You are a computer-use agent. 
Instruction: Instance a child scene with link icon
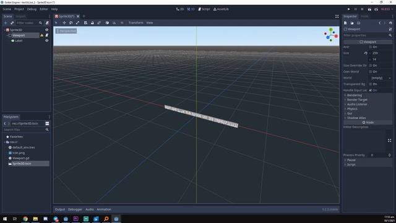[12, 23]
